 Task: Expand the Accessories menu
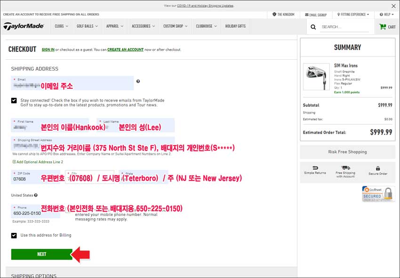click(x=144, y=26)
